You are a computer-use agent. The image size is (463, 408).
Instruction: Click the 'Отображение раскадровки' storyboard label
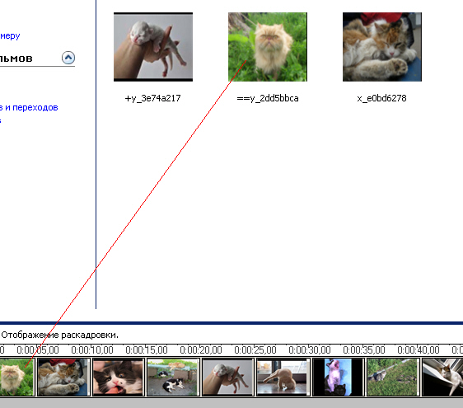(x=59, y=335)
